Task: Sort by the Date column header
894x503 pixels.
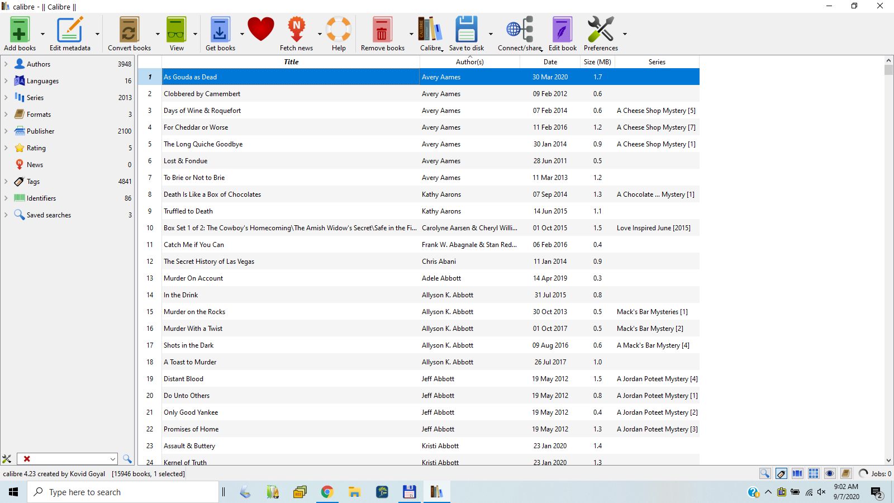Action: [x=550, y=62]
